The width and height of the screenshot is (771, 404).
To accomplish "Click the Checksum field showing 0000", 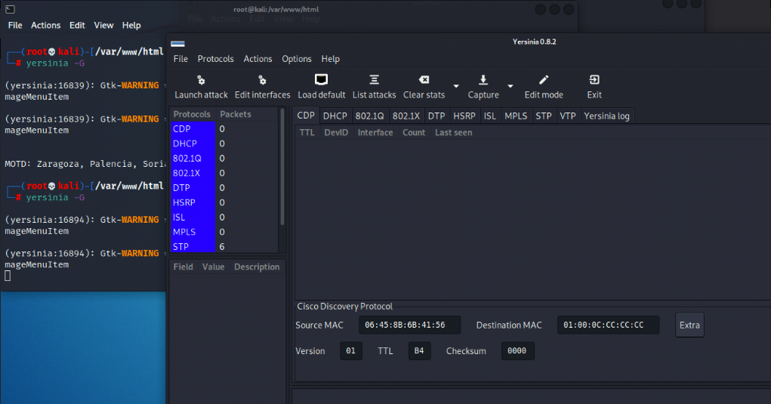I will click(x=517, y=351).
